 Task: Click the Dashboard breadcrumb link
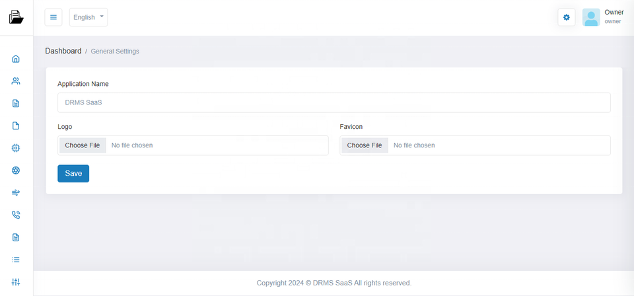click(63, 51)
